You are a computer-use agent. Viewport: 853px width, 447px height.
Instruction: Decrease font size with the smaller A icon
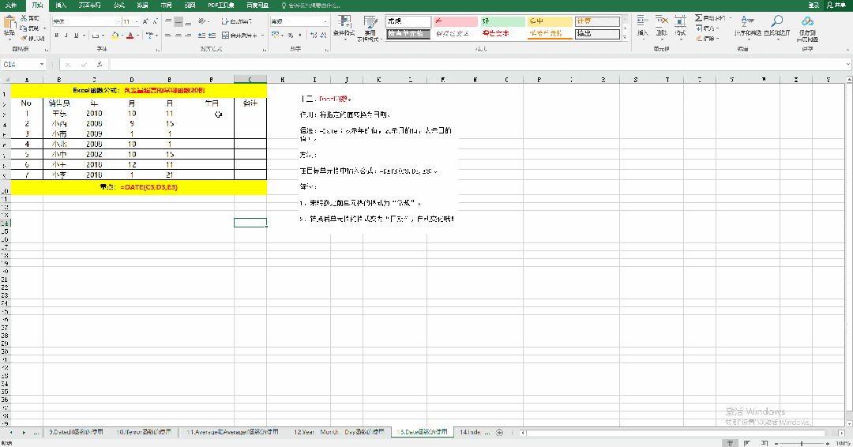[x=155, y=21]
